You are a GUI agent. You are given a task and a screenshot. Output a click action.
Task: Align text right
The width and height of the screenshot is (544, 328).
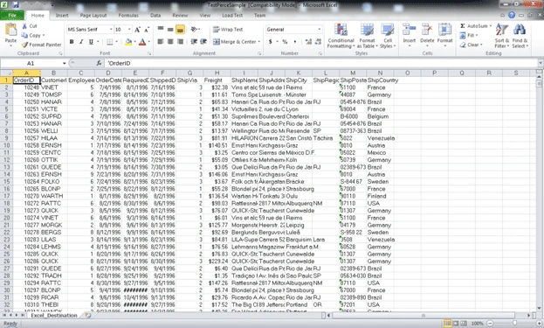180,42
